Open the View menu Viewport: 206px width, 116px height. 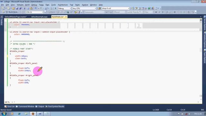13,5
